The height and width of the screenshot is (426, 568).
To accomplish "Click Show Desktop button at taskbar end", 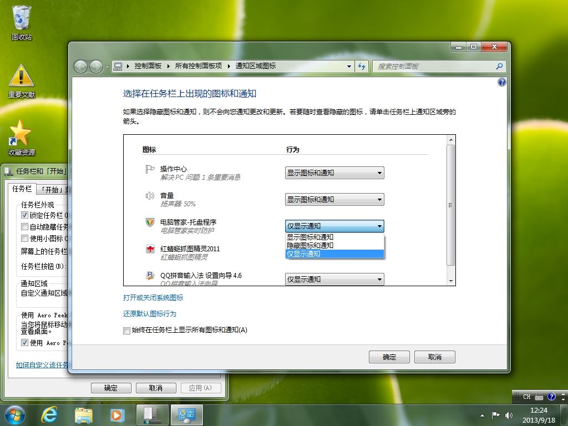I will [x=564, y=415].
